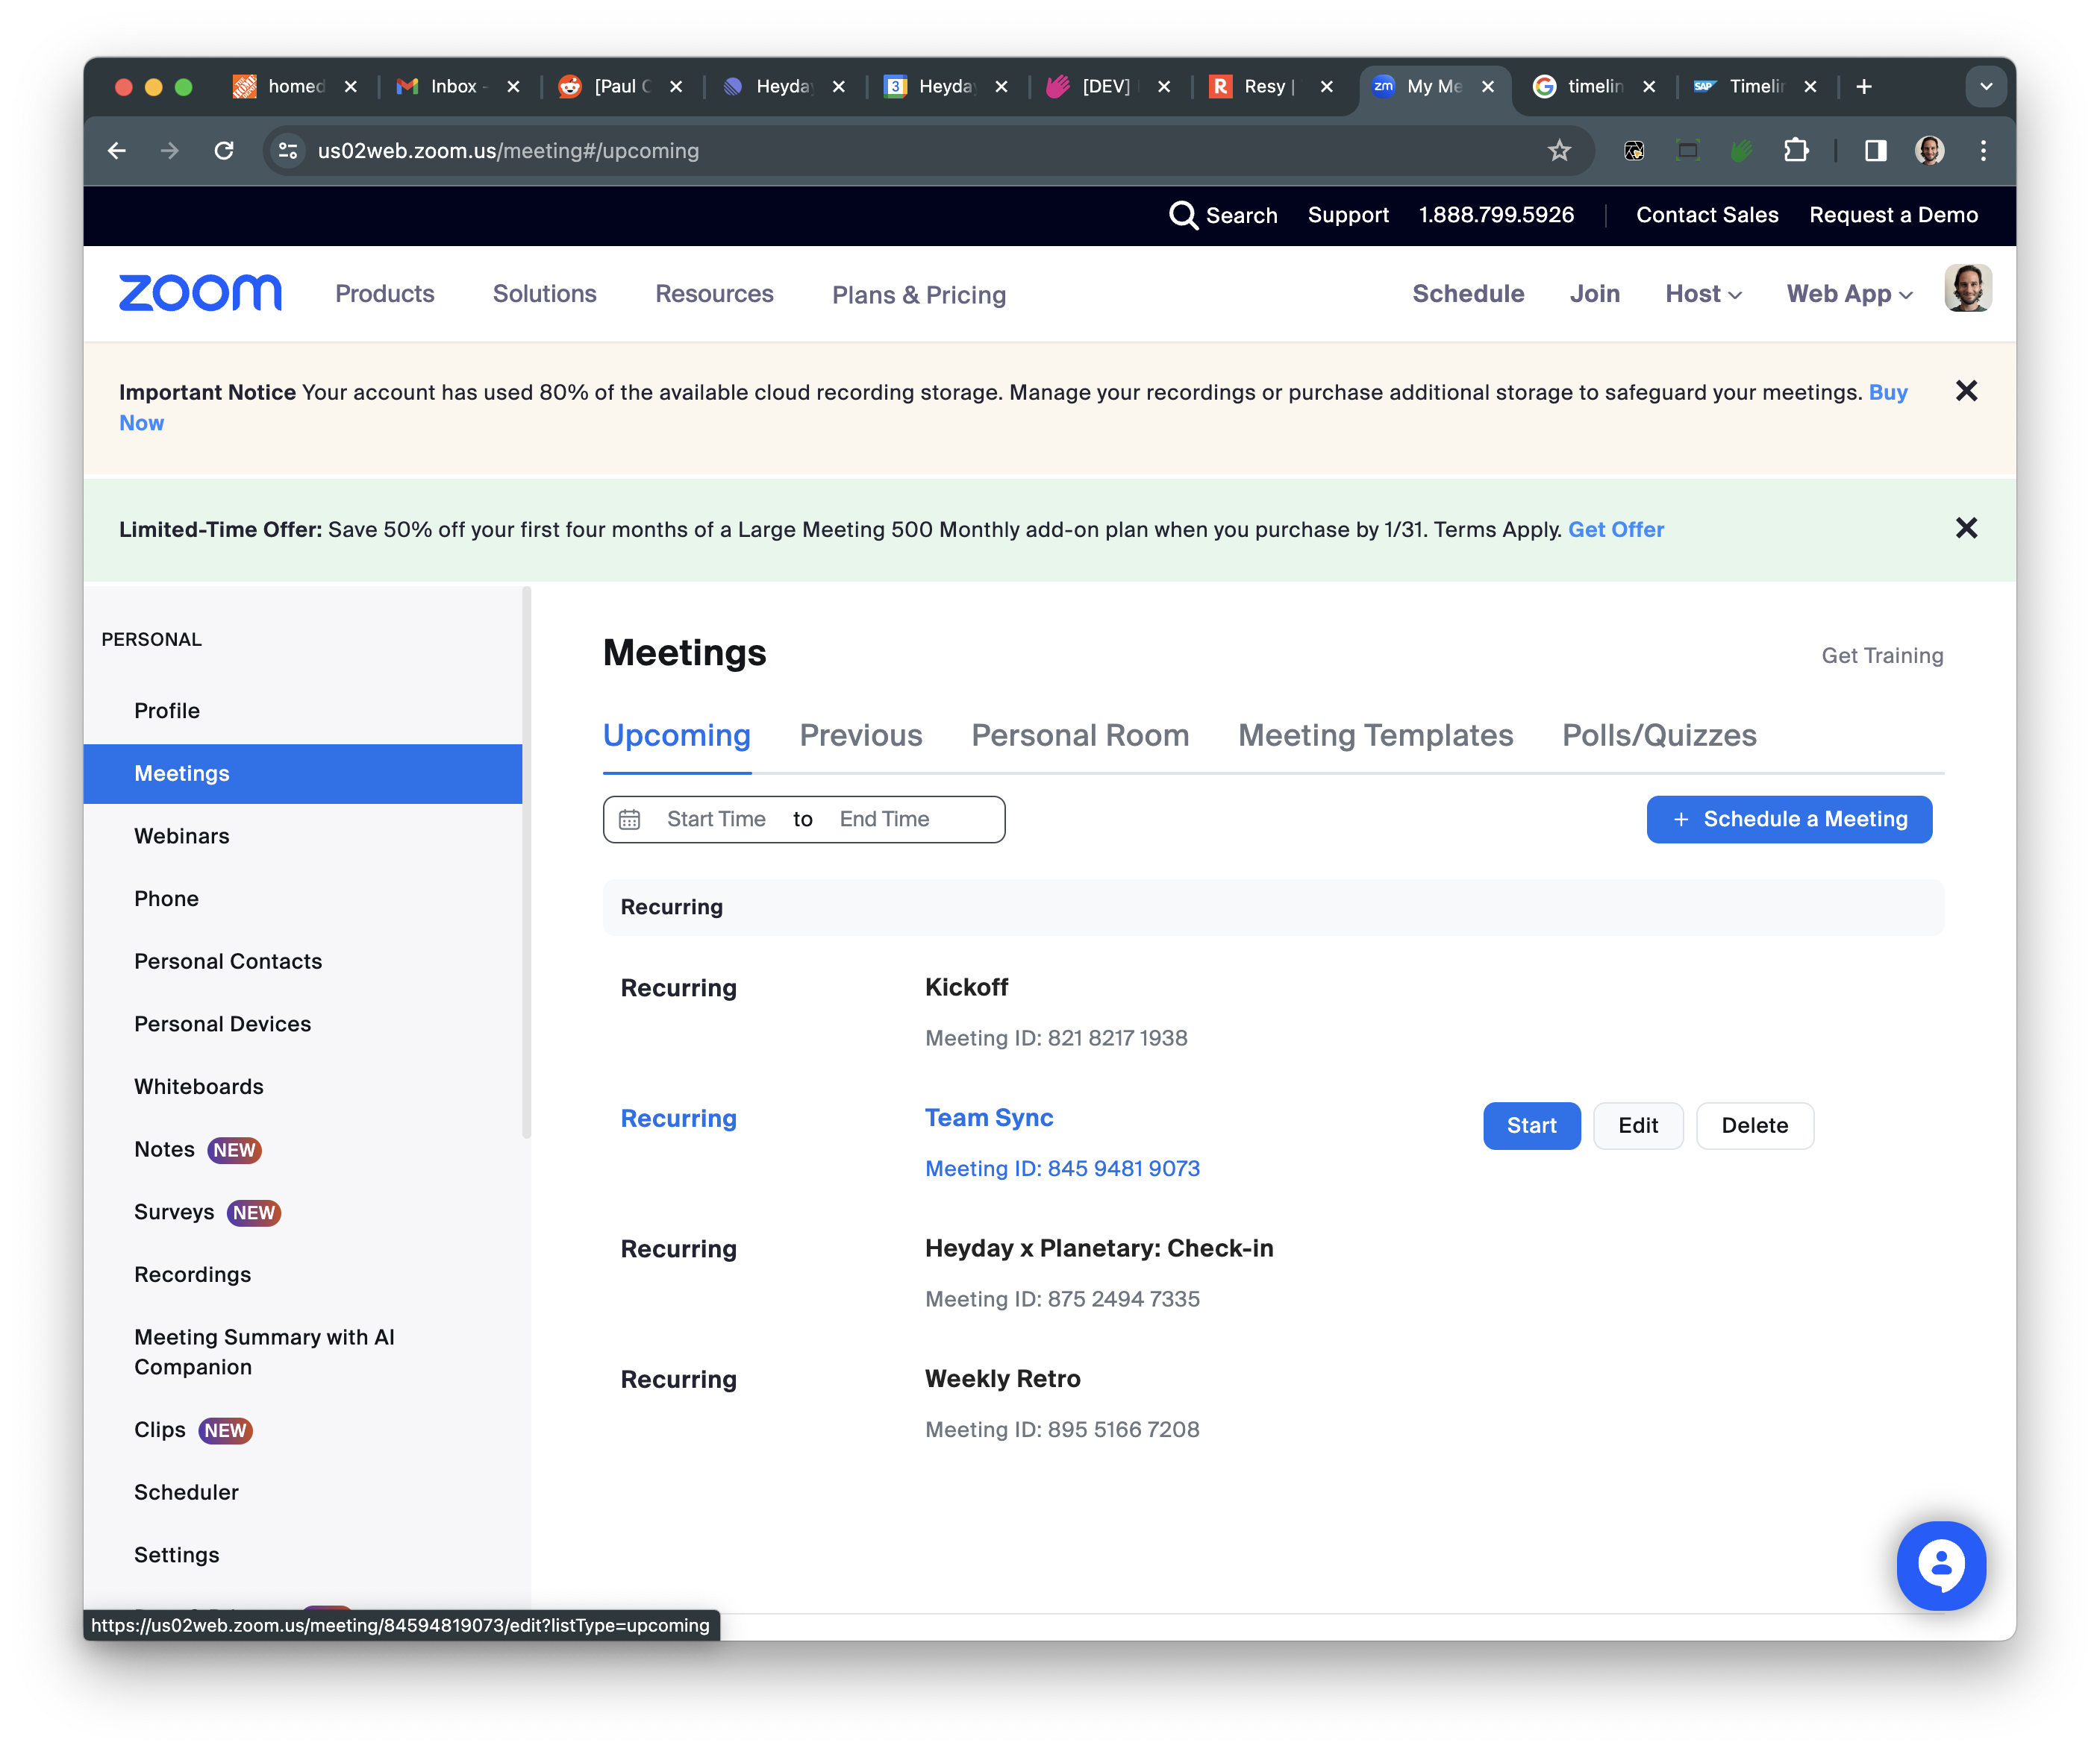Viewport: 2100px width, 1751px height.
Task: Edit the Team Sync meeting
Action: [x=1637, y=1126]
